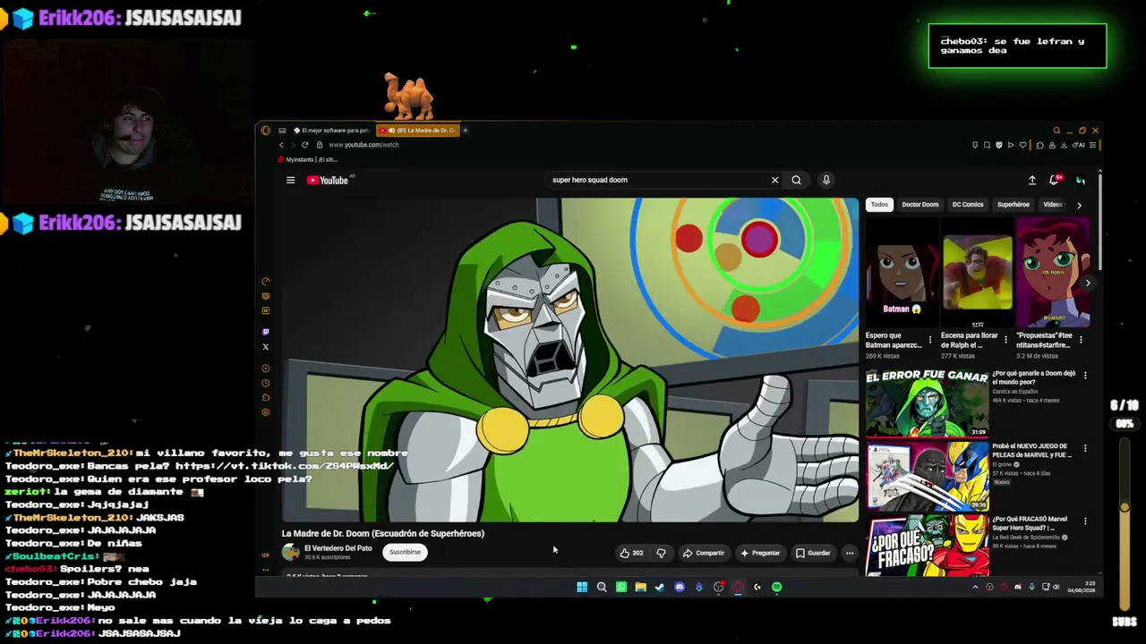Open the YouTube account avatar menu
The height and width of the screenshot is (644, 1146).
[x=1081, y=181]
